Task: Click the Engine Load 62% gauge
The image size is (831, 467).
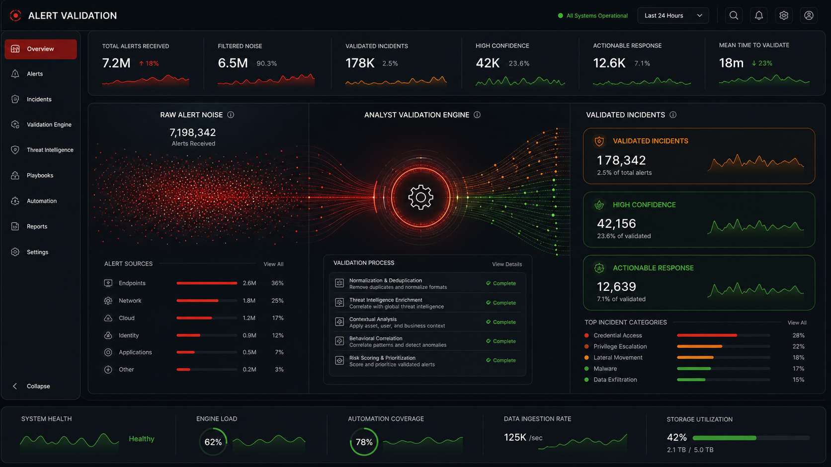Action: pos(213,442)
